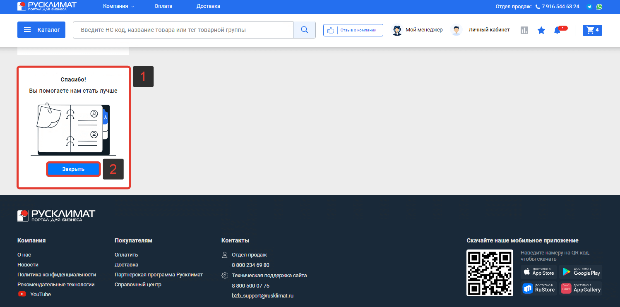Click the personal account avatar icon
This screenshot has width=620, height=307.
pos(457,30)
